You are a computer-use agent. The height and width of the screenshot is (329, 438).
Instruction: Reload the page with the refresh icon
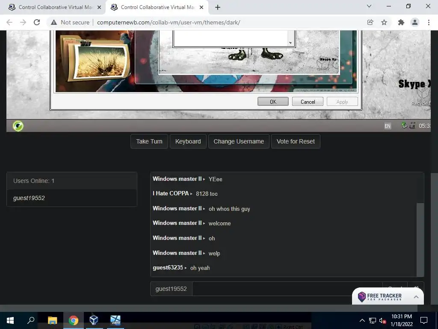click(x=37, y=22)
